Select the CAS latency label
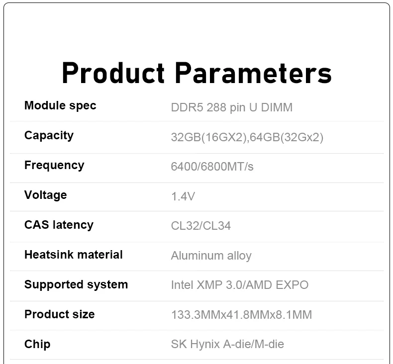Screen dimensions: 393x364 click(59, 225)
